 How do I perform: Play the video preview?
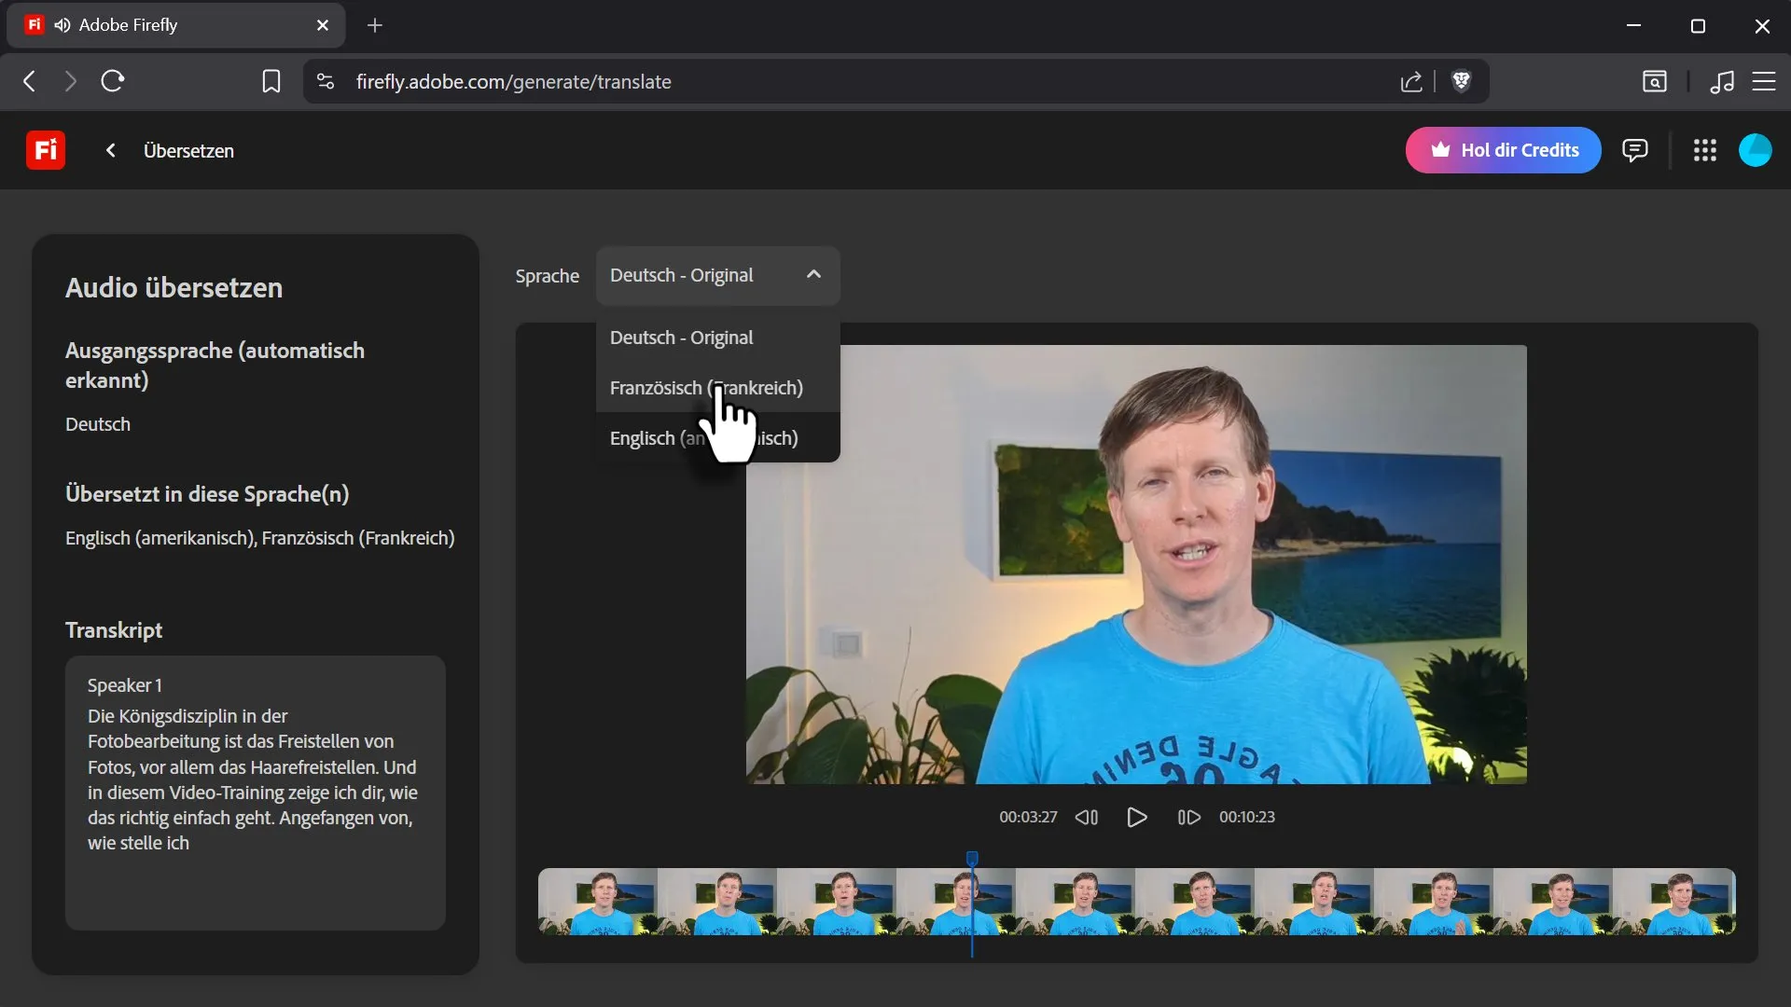1136,818
